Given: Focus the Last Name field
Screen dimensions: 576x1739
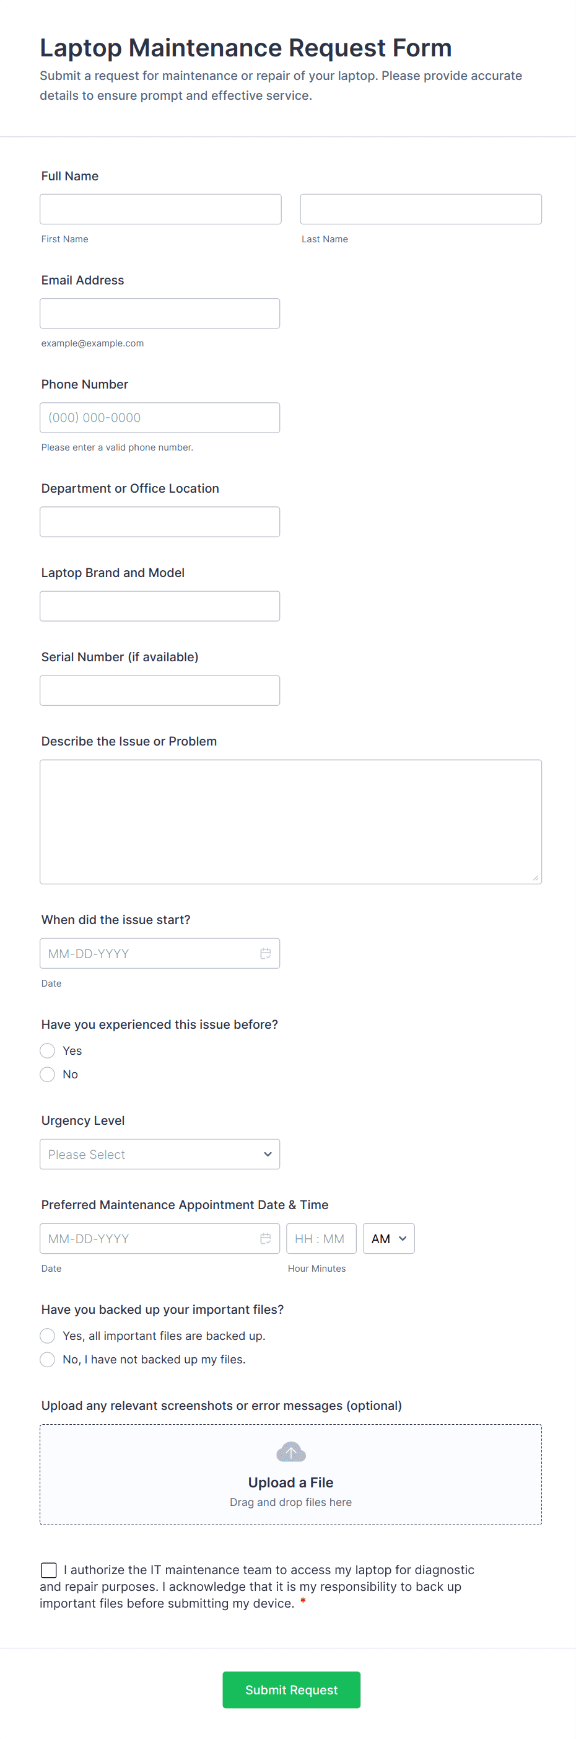Looking at the screenshot, I should pyautogui.click(x=421, y=209).
